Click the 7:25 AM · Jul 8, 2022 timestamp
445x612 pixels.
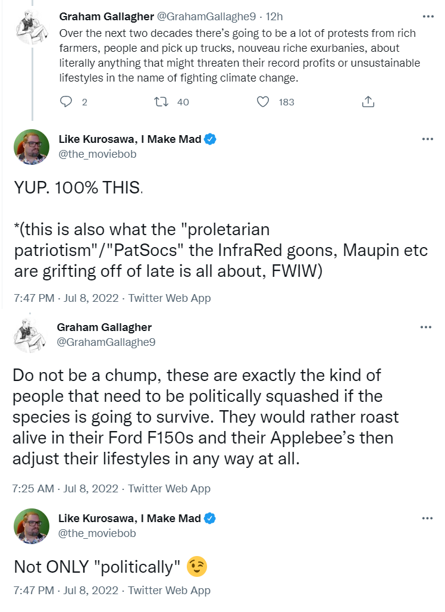65,488
